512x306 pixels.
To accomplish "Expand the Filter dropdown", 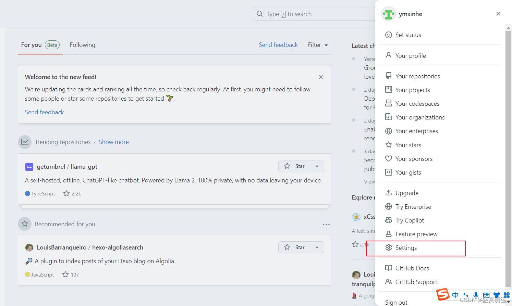I will [x=317, y=44].
